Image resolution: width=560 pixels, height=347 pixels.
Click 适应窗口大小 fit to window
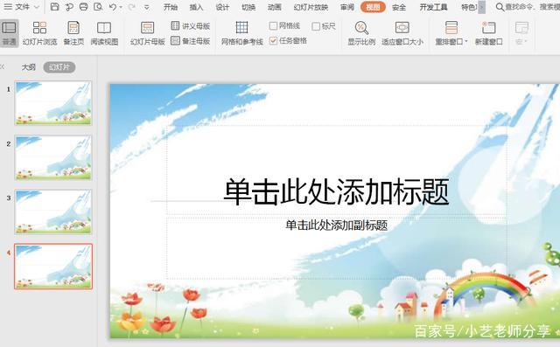tap(402, 33)
